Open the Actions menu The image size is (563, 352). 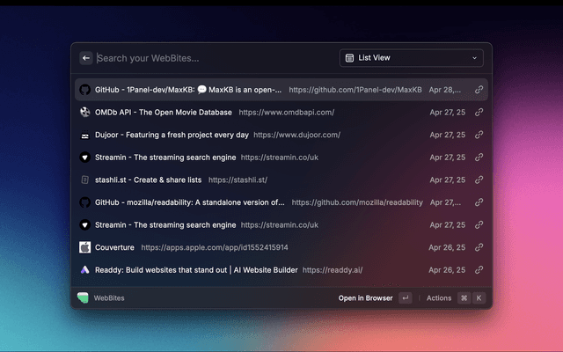(439, 298)
